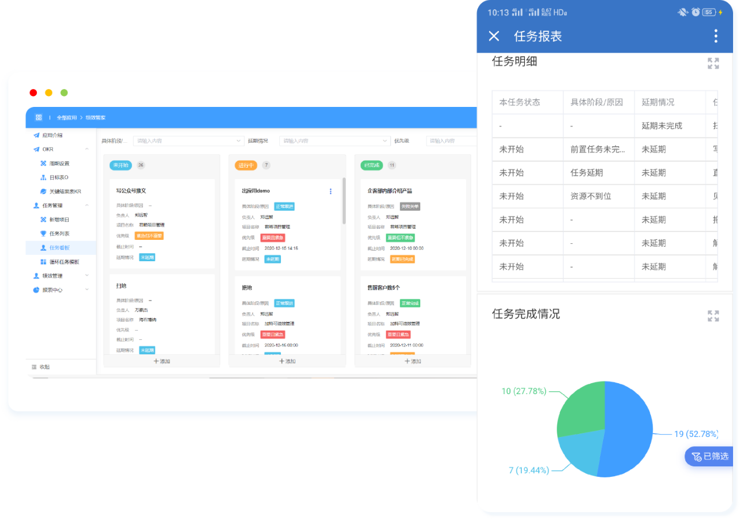Click the 失败关单 tag on 企客部内部介绍产品 card
The width and height of the screenshot is (740, 519).
(410, 206)
